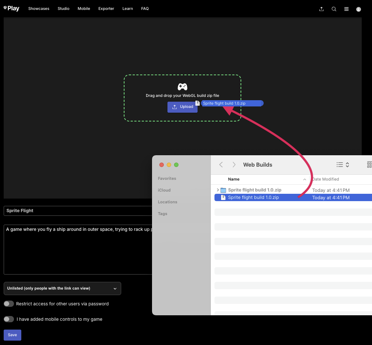This screenshot has width=372, height=345.
Task: Go to the Exporter page
Action: tap(106, 9)
